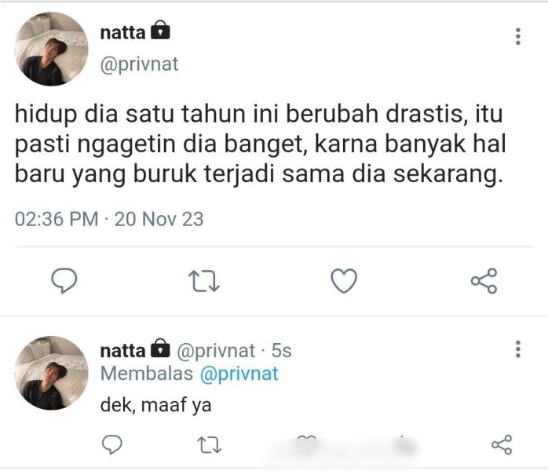Reply to the "dek, maaf ya" tweet
Screen dimensions: 548x471
(113, 445)
